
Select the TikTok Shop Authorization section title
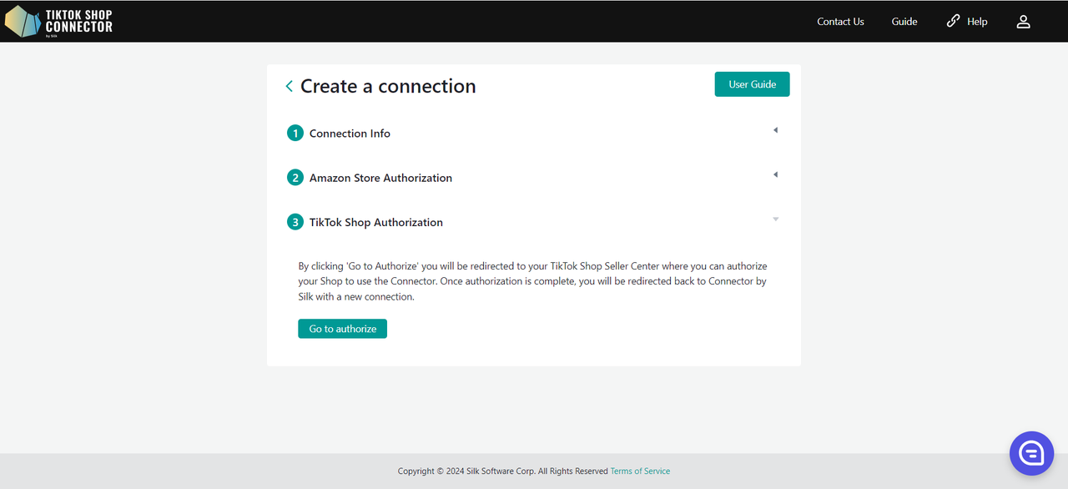tap(375, 222)
